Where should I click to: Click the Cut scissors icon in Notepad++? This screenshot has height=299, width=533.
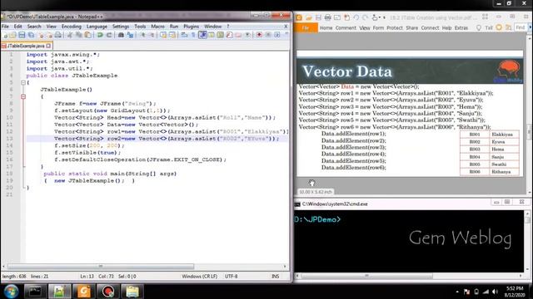pyautogui.click(x=70, y=35)
